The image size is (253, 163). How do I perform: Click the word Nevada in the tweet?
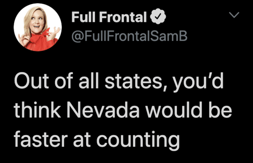(x=103, y=110)
